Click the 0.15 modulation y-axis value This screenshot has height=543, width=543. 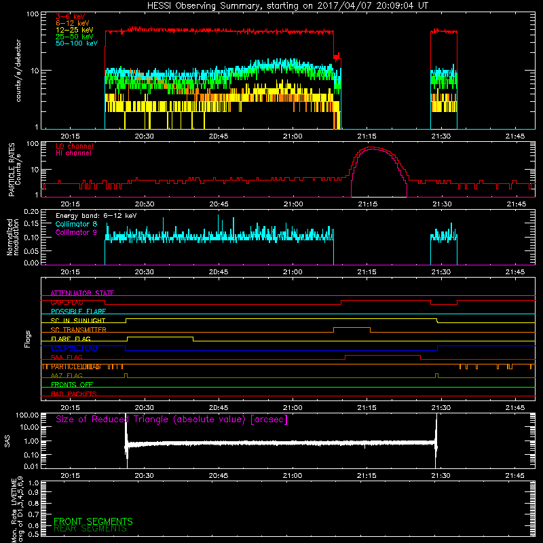pyautogui.click(x=31, y=224)
